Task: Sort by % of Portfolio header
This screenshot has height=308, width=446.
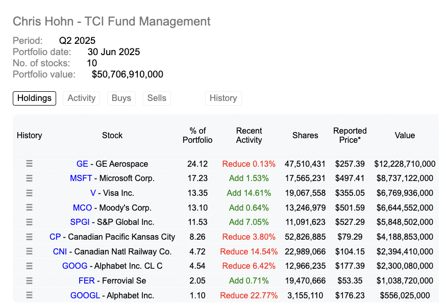Action: tap(197, 135)
